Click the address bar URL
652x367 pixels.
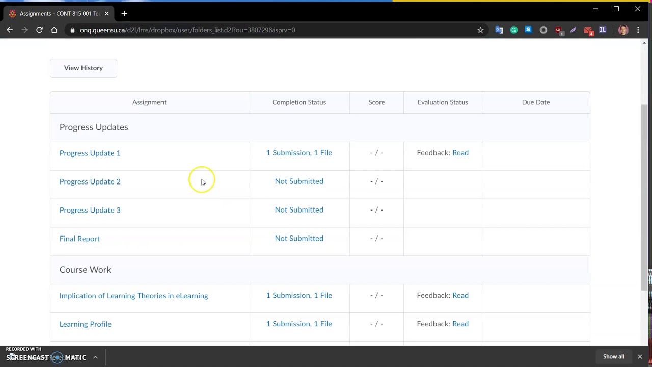(187, 30)
